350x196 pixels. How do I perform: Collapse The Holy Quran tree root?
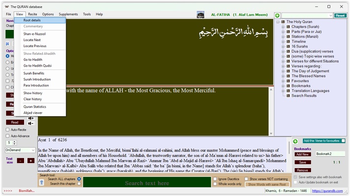pos(278,22)
